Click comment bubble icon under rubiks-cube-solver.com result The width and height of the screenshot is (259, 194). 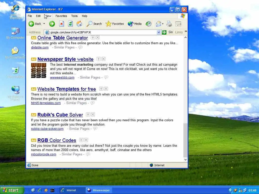click(95, 129)
